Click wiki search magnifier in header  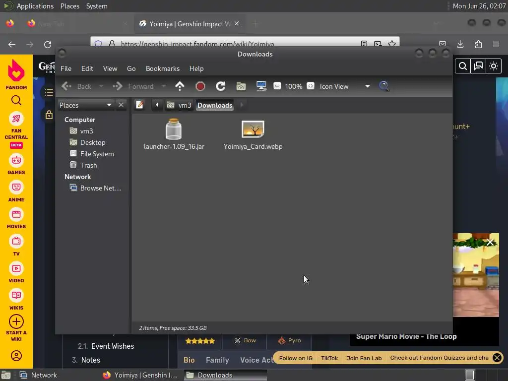coord(463,66)
